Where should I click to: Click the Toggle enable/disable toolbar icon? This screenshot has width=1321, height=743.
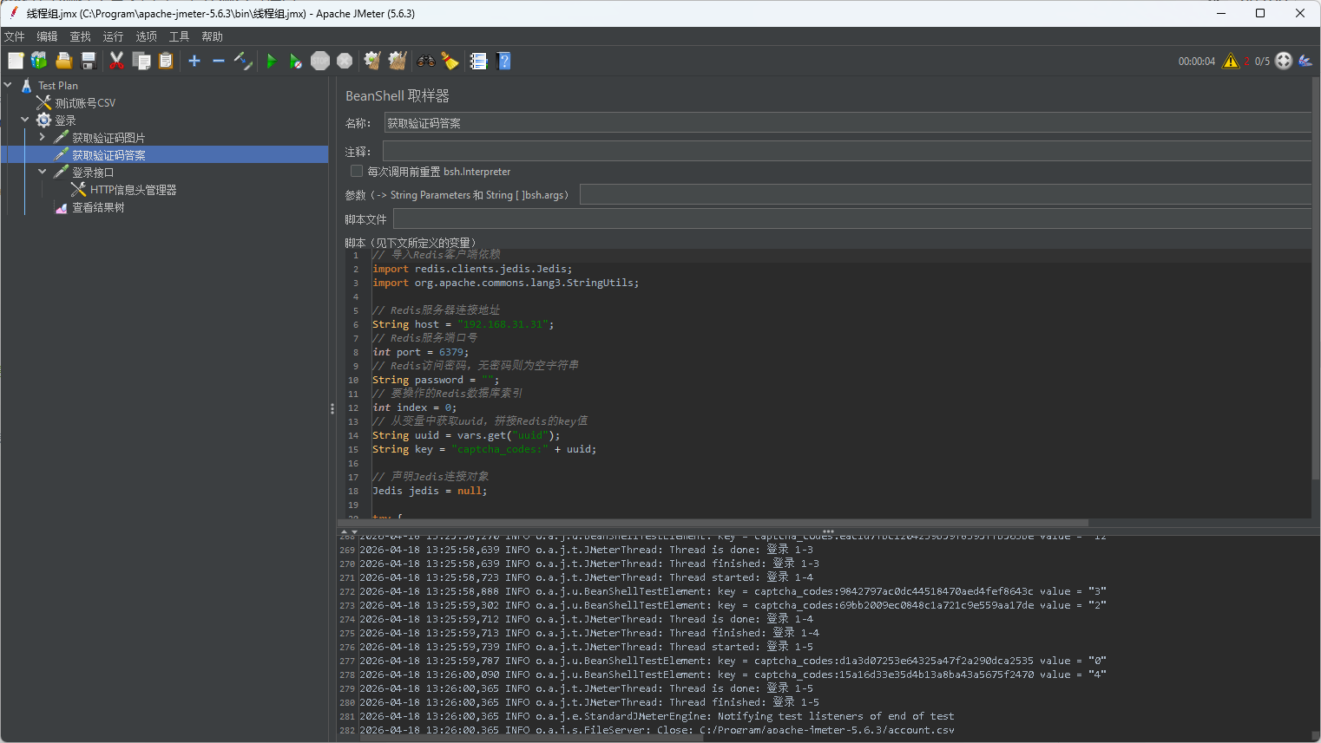[x=243, y=61]
